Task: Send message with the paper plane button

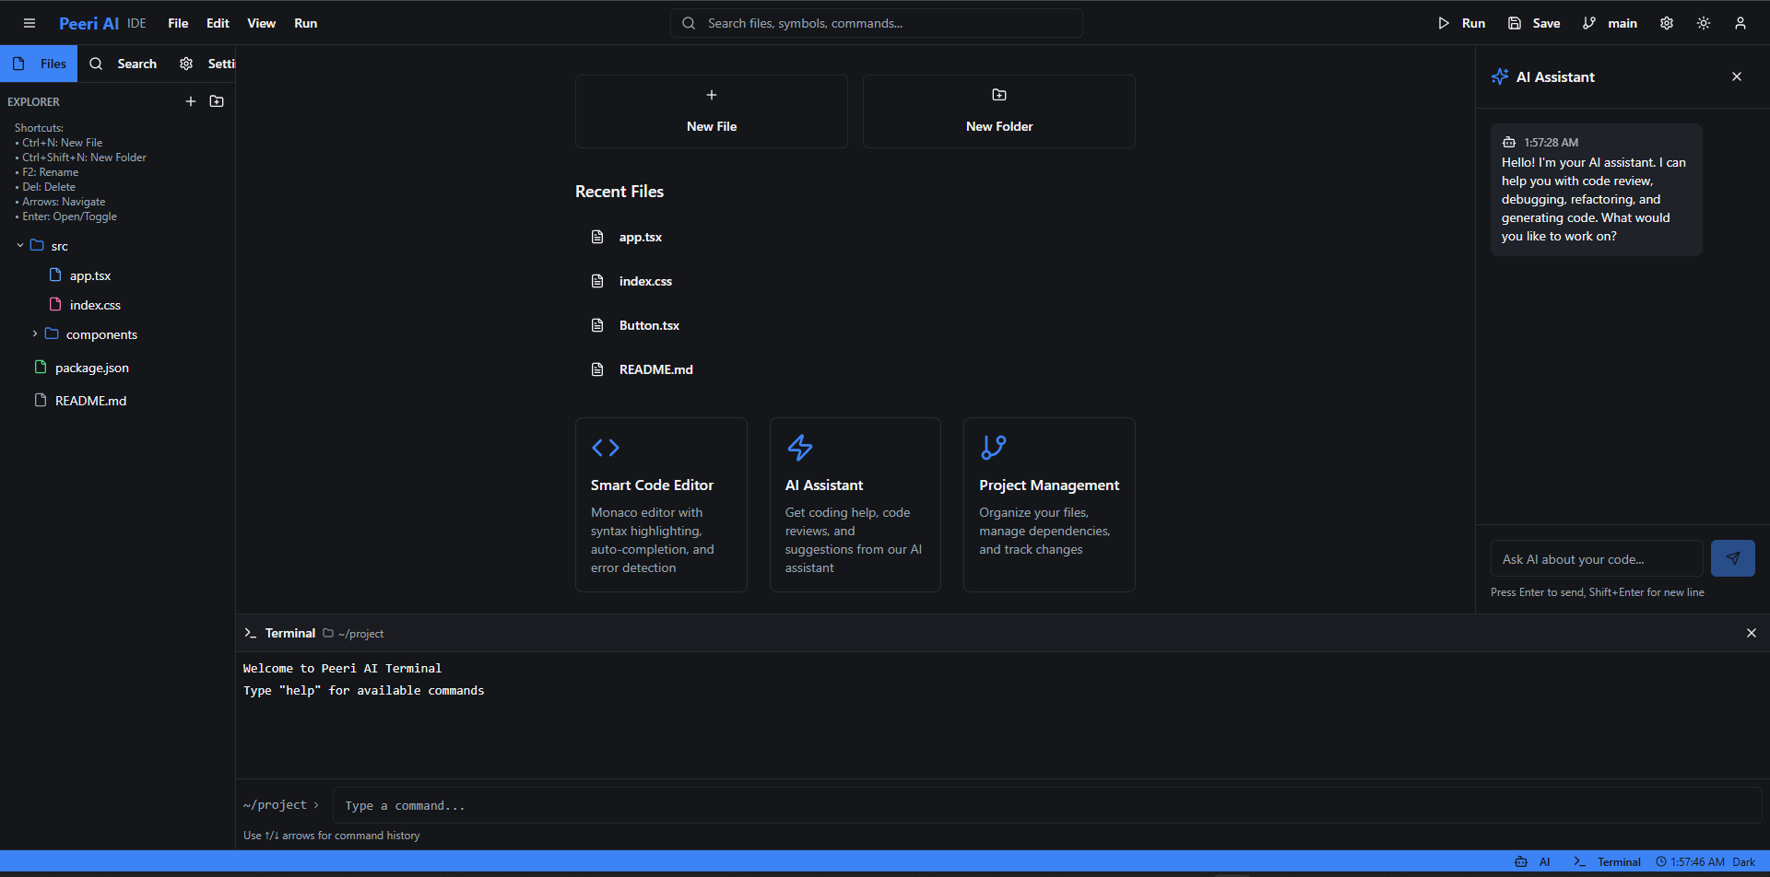Action: [x=1732, y=558]
